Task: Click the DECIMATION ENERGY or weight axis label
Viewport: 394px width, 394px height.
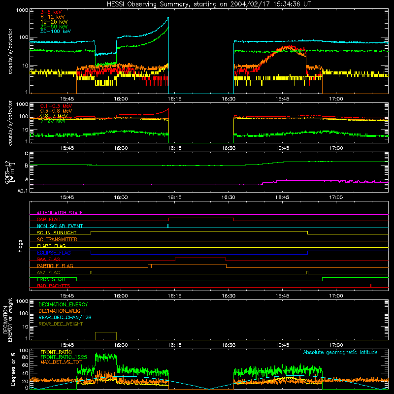Action: click(x=7, y=320)
